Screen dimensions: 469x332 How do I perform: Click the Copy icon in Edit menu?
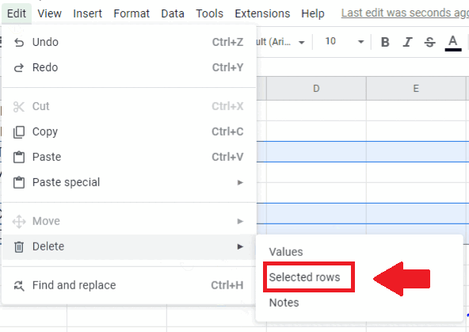(19, 132)
